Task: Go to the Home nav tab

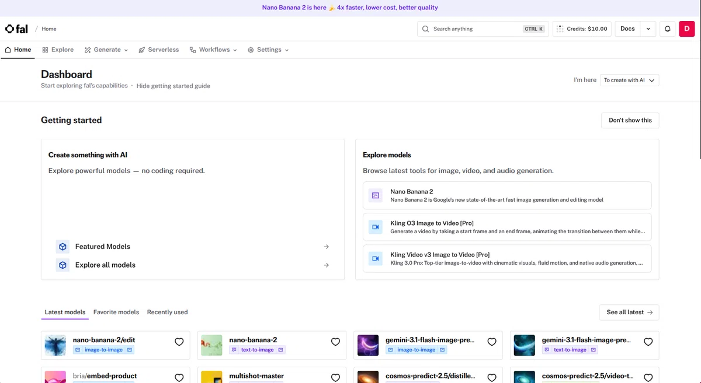Action: point(18,50)
